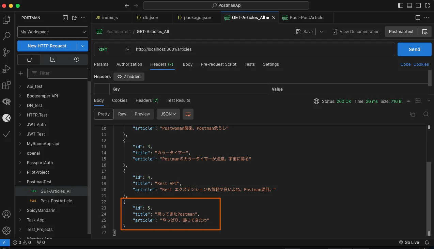Viewport: 434px width, 249px height.
Task: Open the GET method dropdown
Action: tap(113, 49)
